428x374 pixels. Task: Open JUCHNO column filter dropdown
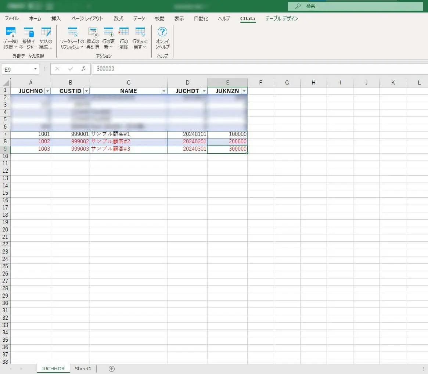(x=47, y=91)
